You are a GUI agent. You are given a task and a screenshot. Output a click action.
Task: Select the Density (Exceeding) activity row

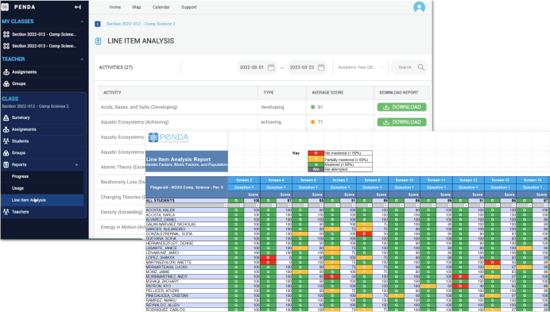pyautogui.click(x=122, y=212)
